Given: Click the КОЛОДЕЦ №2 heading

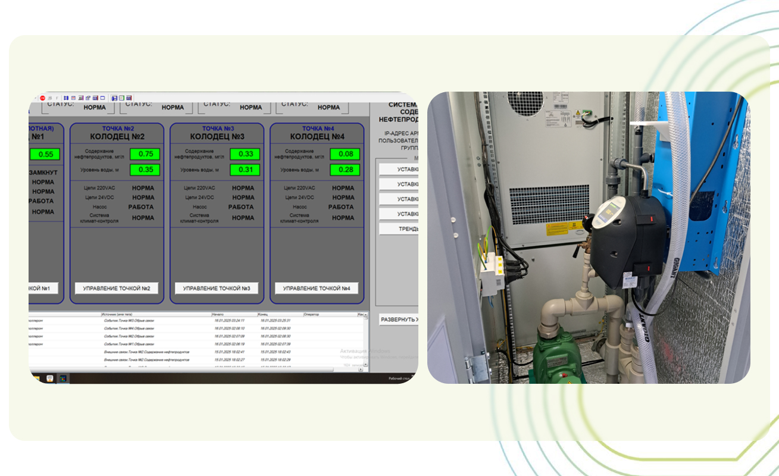Looking at the screenshot, I should [x=117, y=137].
